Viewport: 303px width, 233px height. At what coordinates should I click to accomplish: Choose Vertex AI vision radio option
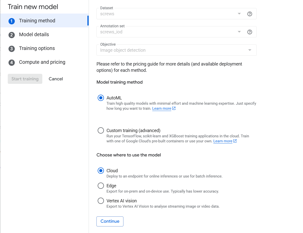click(x=101, y=201)
